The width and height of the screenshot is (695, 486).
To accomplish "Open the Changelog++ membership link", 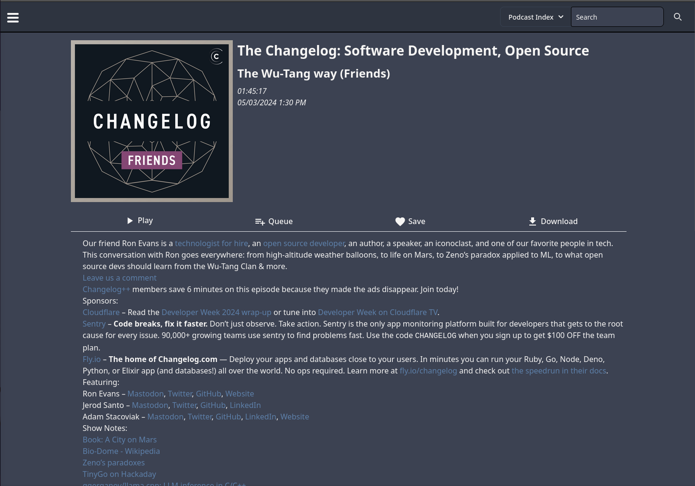I will pos(106,289).
